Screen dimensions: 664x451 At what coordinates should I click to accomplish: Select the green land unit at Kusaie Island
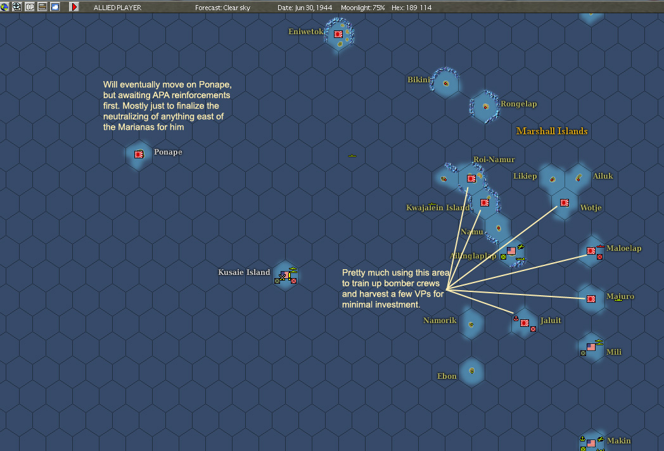(277, 281)
